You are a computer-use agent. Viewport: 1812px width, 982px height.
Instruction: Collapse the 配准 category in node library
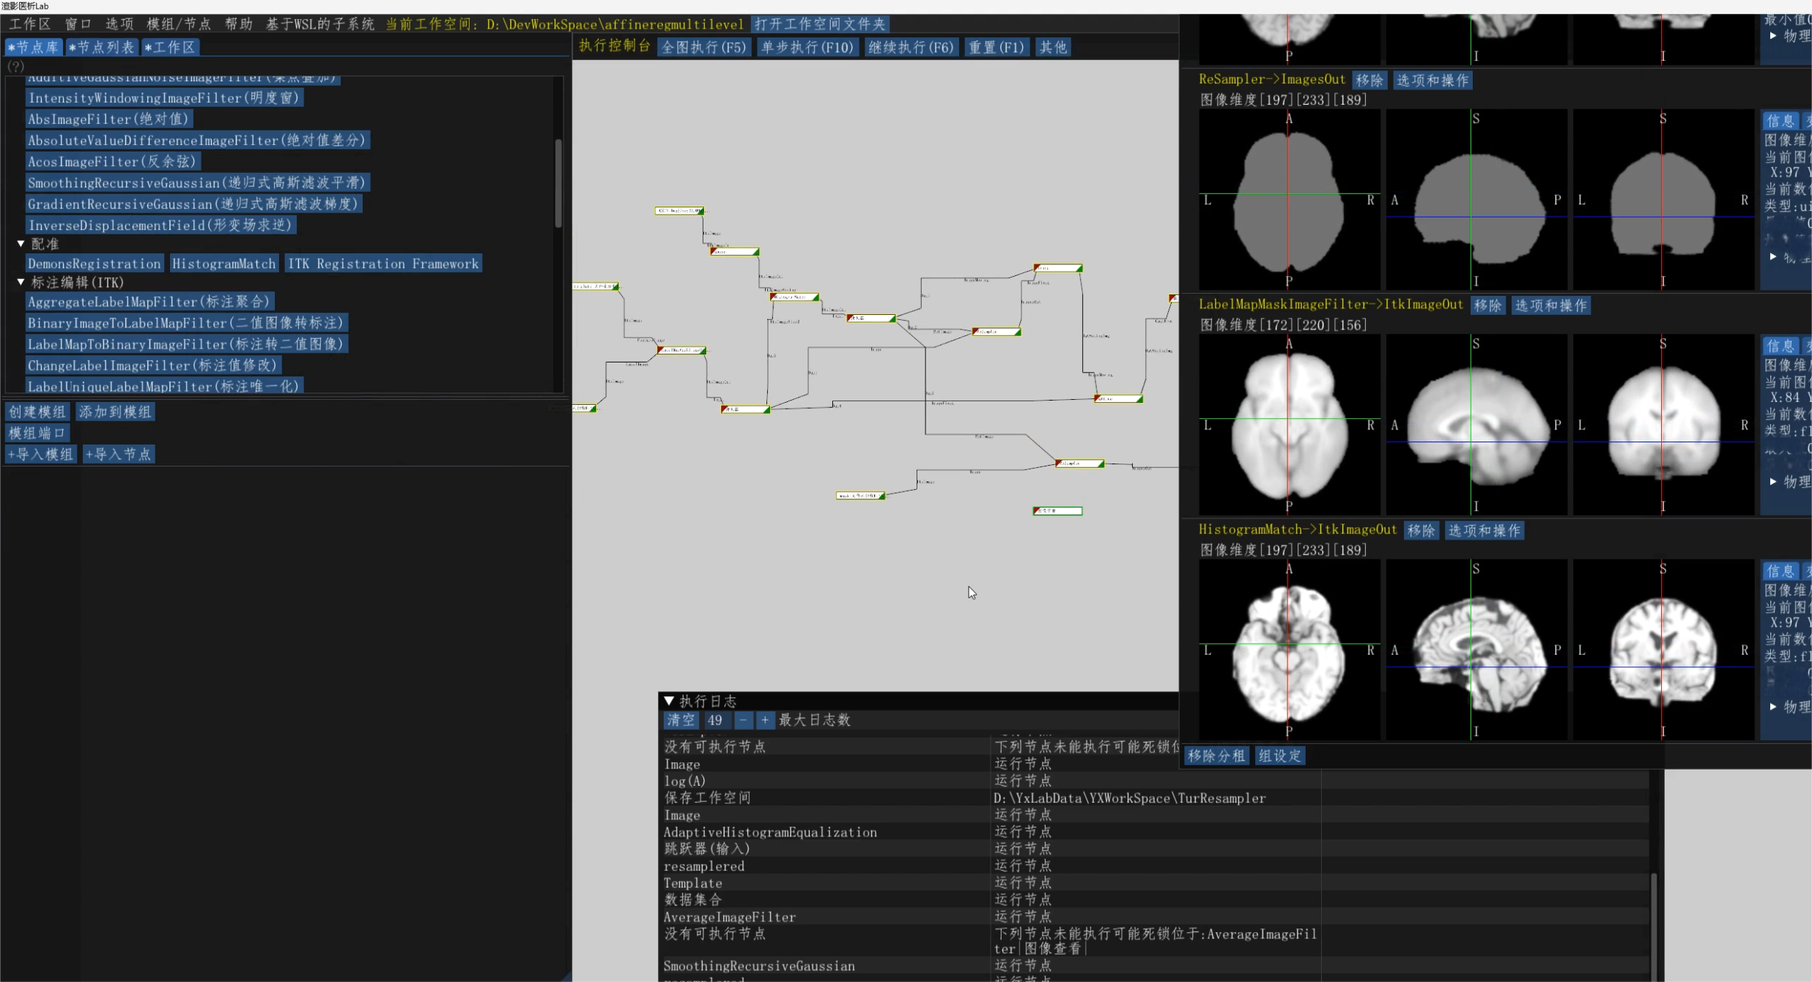point(21,244)
